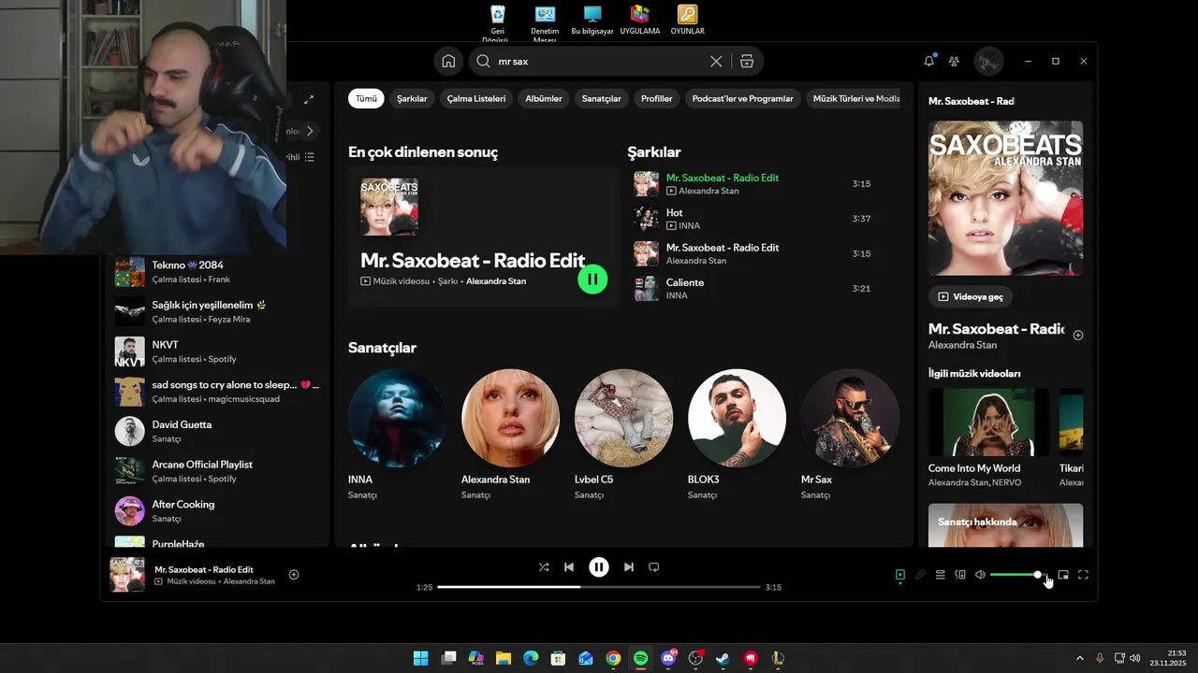This screenshot has height=673, width=1198.
Task: Toggle repeat mode
Action: pos(654,566)
